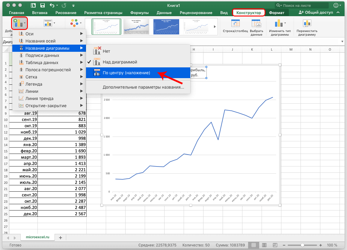Expand the Названия осей submenu

pos(49,41)
